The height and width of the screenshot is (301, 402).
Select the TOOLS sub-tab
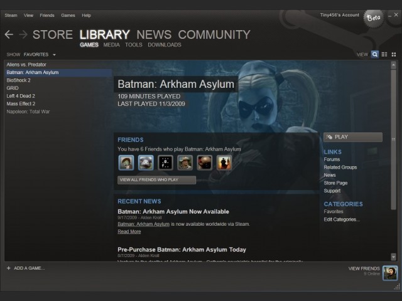[x=134, y=45]
